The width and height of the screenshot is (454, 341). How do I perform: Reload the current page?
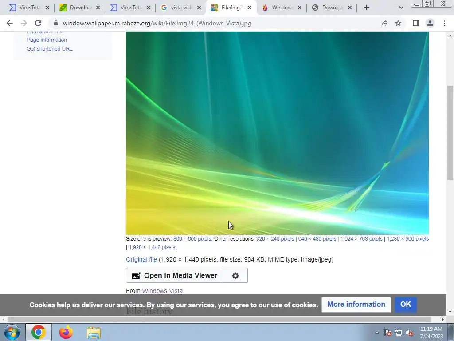38,23
